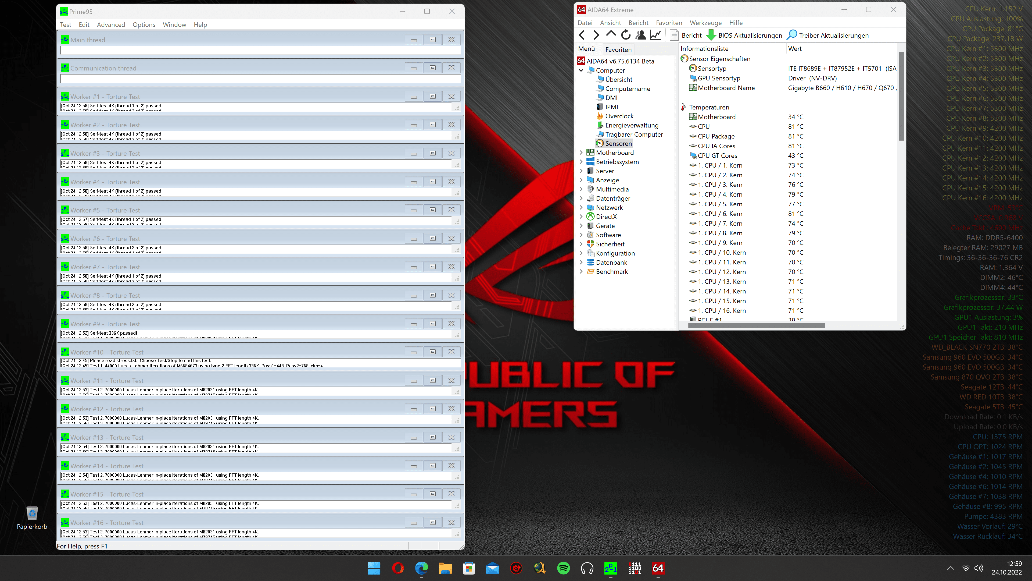Expand the Benchmark tree node
Viewport: 1032px width, 581px height.
coord(581,272)
